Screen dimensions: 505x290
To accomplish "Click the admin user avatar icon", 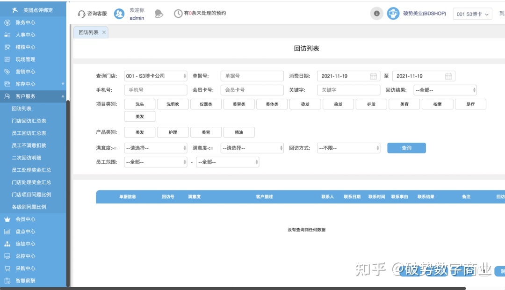I will click(119, 14).
